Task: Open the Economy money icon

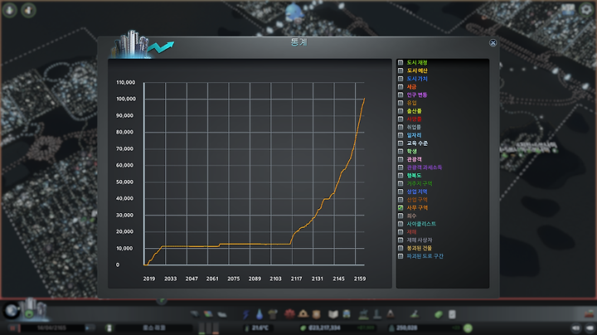Action: pos(439,314)
